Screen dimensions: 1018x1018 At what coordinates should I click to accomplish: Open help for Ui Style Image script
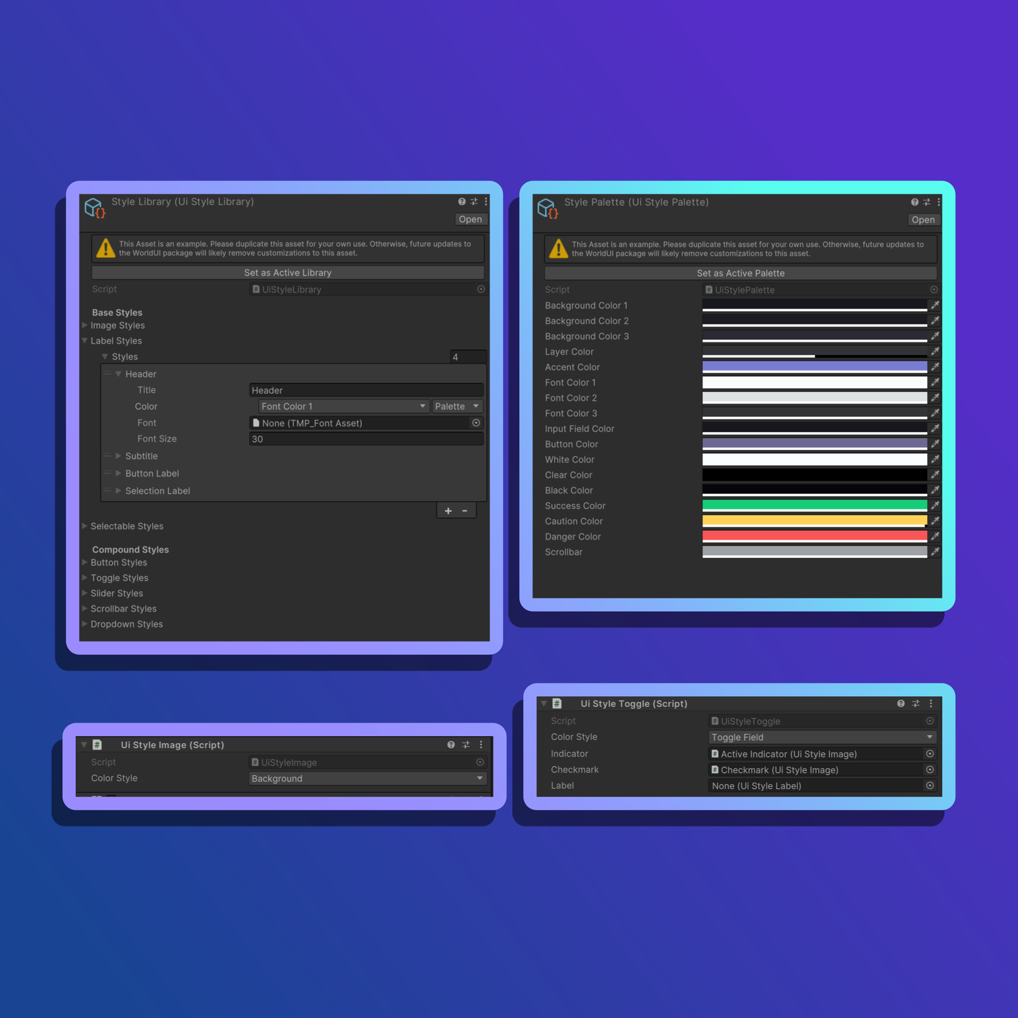click(x=451, y=745)
